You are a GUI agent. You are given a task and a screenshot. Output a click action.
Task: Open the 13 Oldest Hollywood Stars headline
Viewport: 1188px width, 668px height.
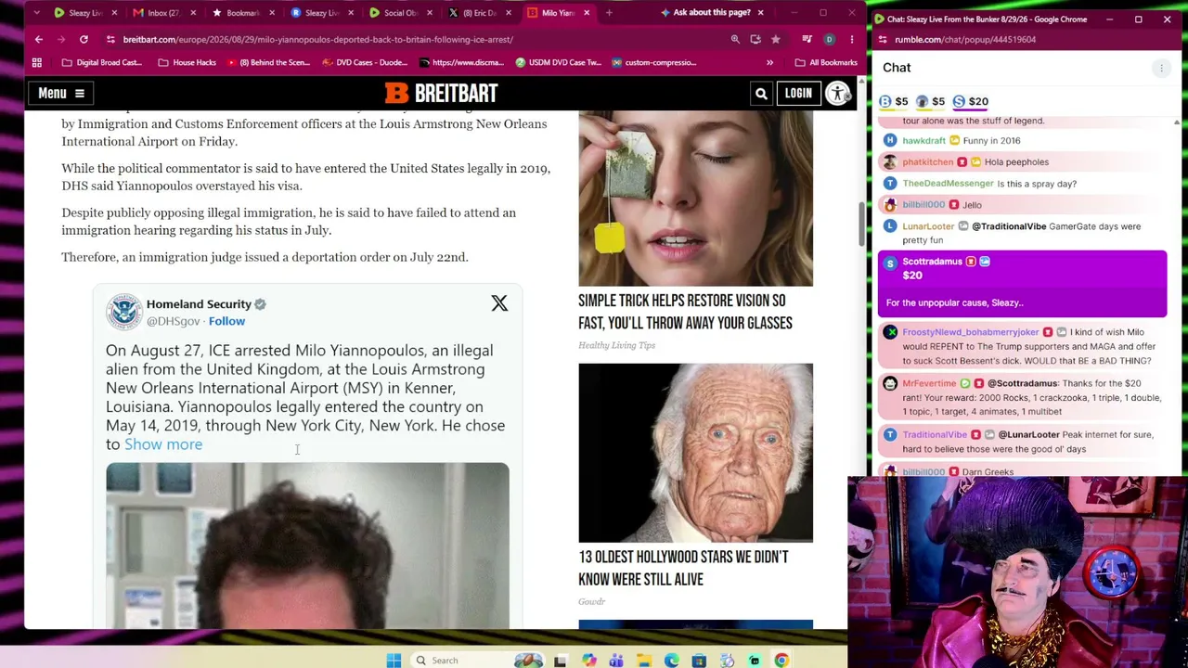click(x=683, y=568)
